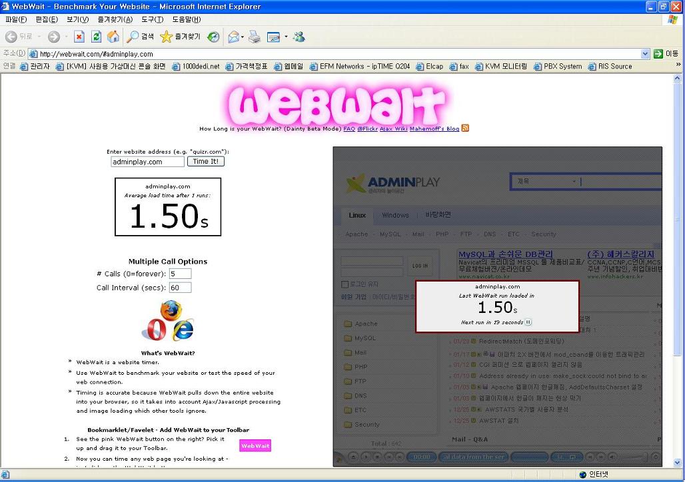685x482 pixels.
Task: Expand the Edit button dropdown arrow
Action: pos(286,37)
